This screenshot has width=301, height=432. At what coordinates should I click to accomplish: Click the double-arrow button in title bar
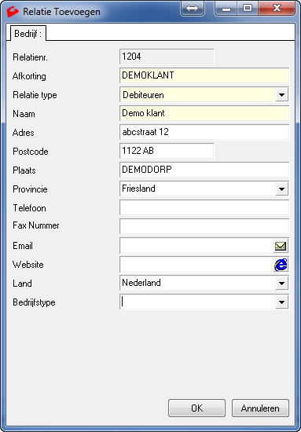192,9
